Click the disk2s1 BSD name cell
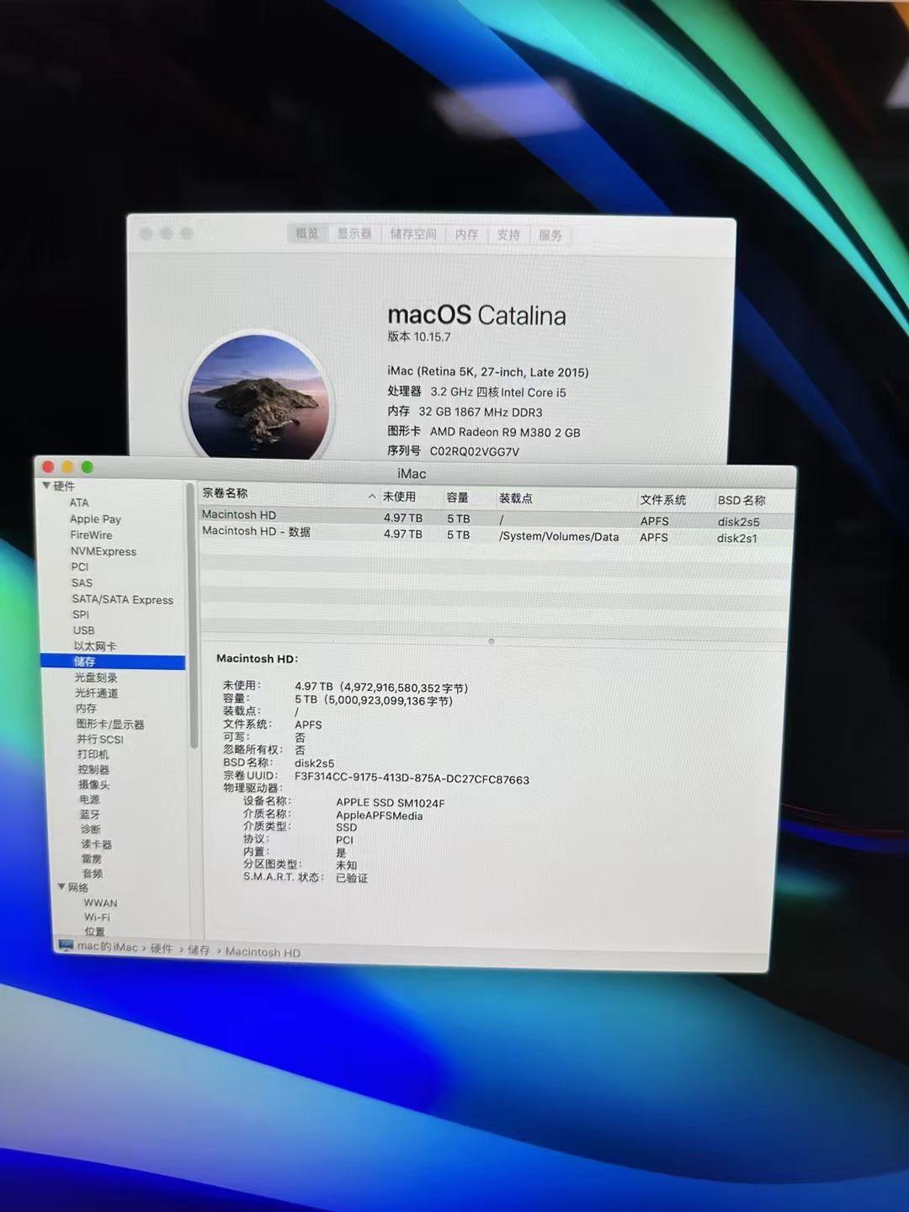Image resolution: width=909 pixels, height=1212 pixels. point(737,538)
